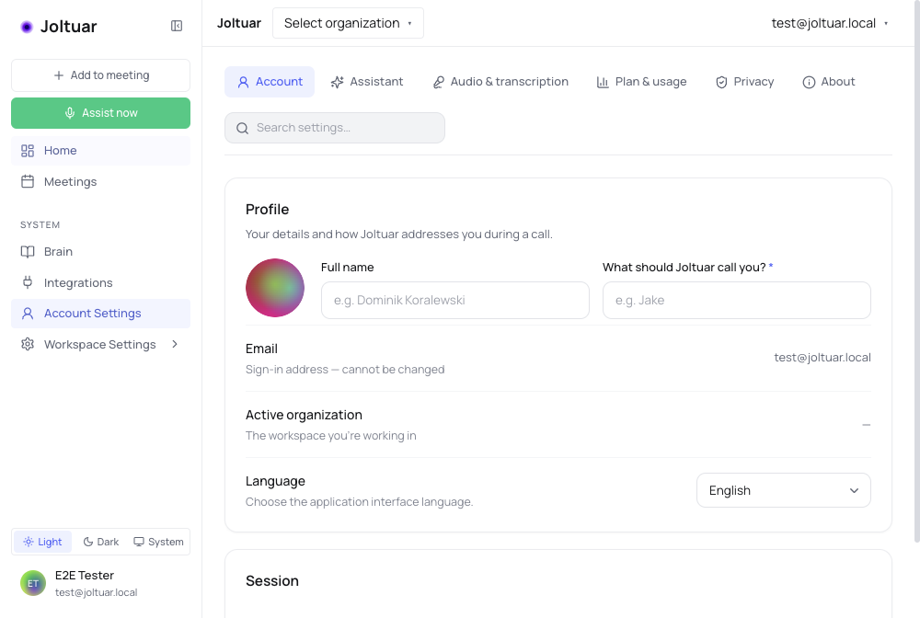This screenshot has height=618, width=920.
Task: Go to Home in the sidebar
Action: coord(101,151)
